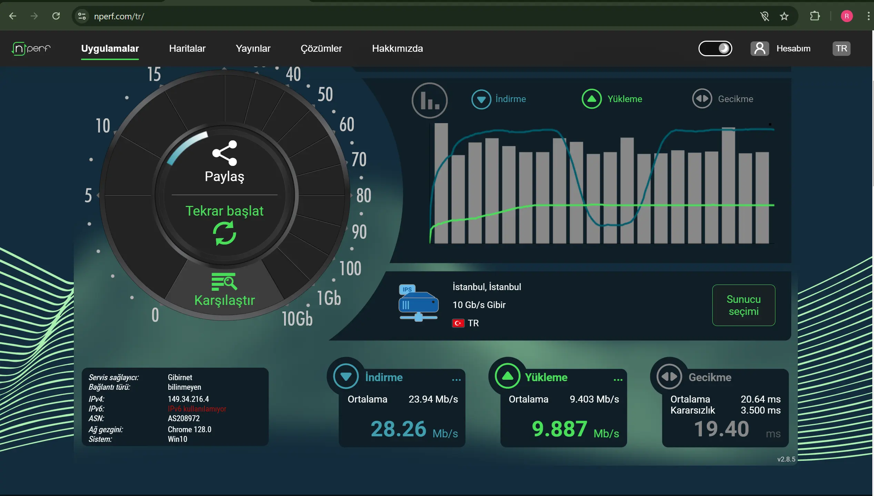Click the Hesabım user avatar icon

tap(760, 49)
